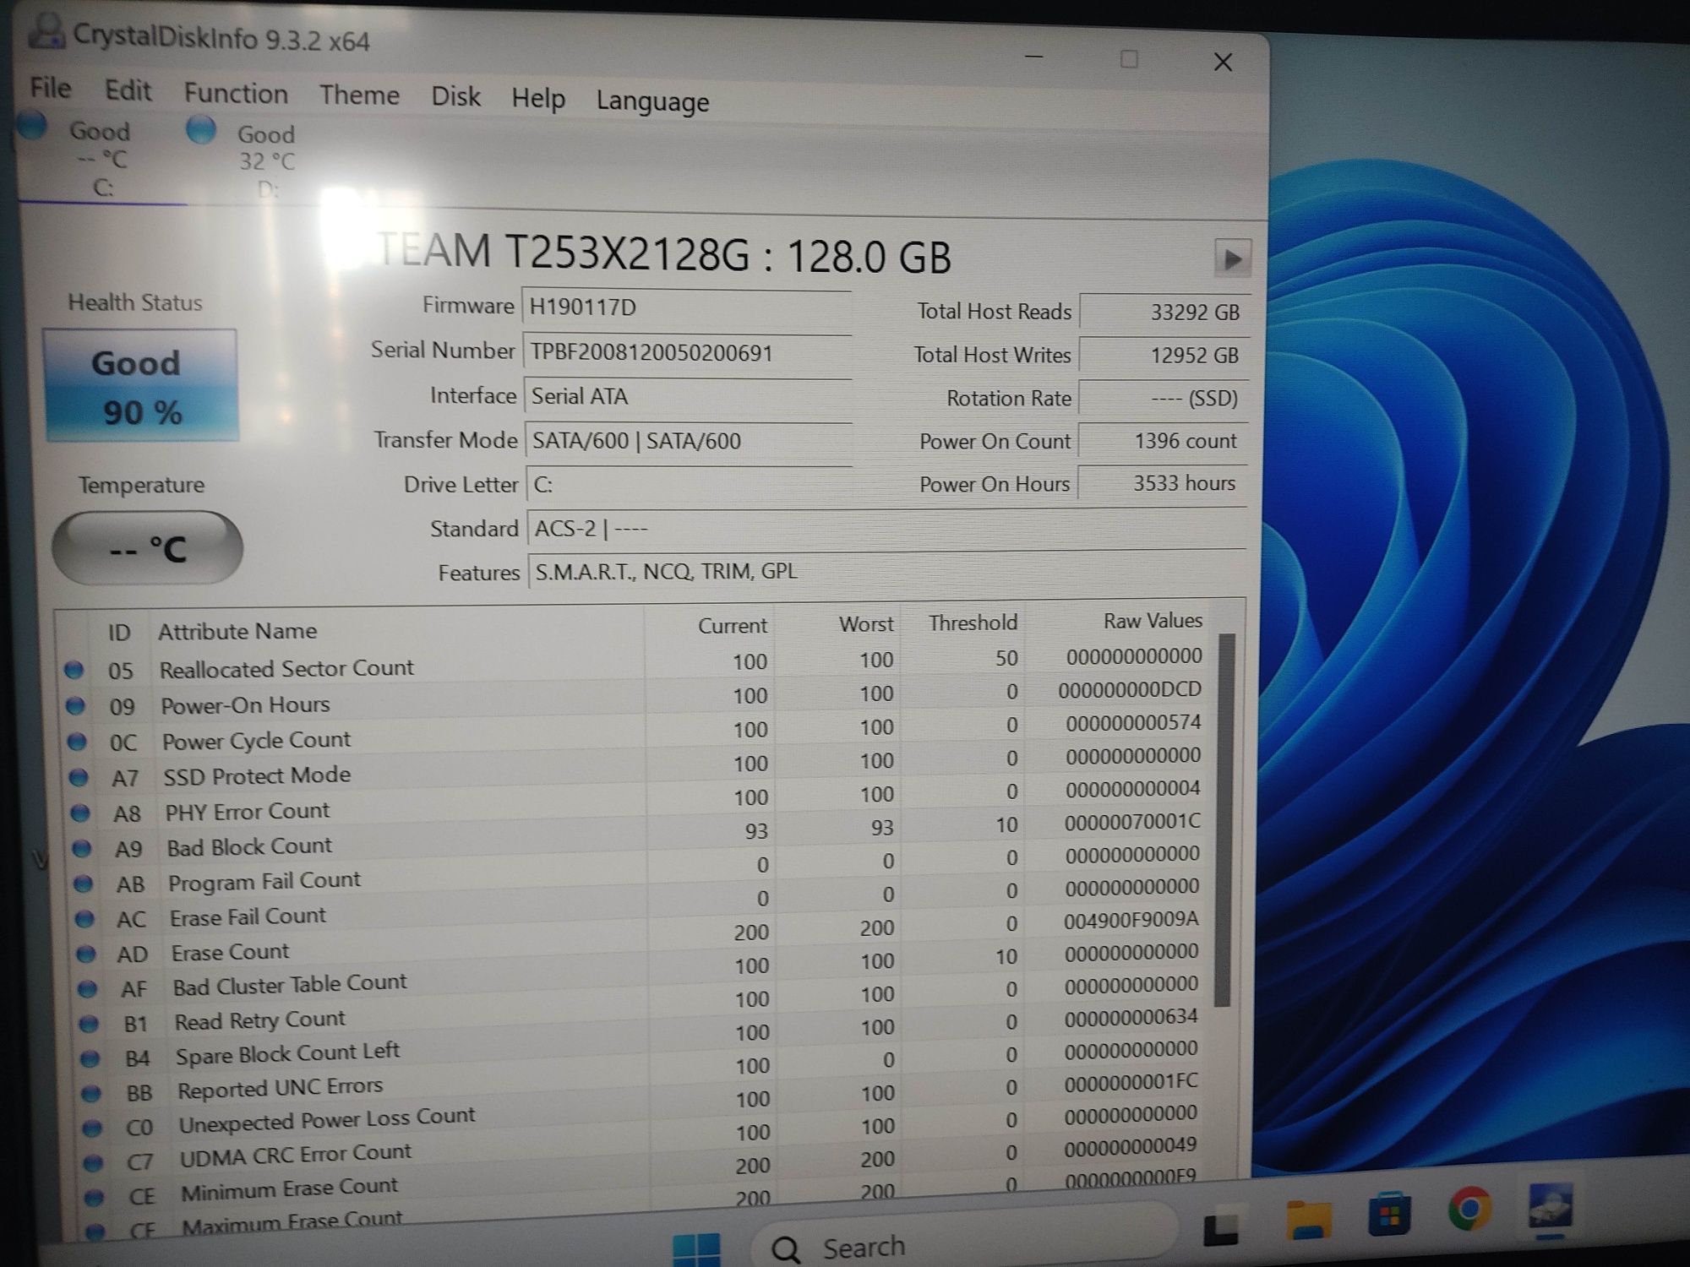Open the Language menu
The height and width of the screenshot is (1267, 1690).
[652, 101]
